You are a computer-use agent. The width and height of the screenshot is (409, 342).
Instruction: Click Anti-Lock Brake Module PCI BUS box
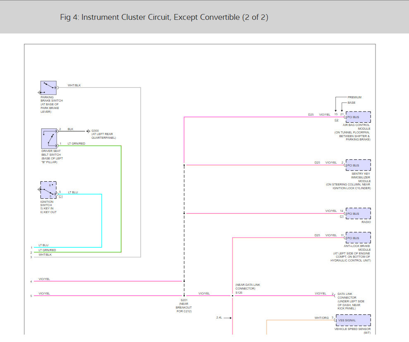(358, 238)
